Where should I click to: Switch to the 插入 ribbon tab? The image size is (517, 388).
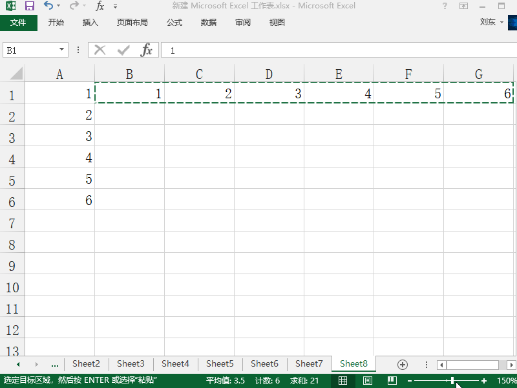tap(90, 21)
